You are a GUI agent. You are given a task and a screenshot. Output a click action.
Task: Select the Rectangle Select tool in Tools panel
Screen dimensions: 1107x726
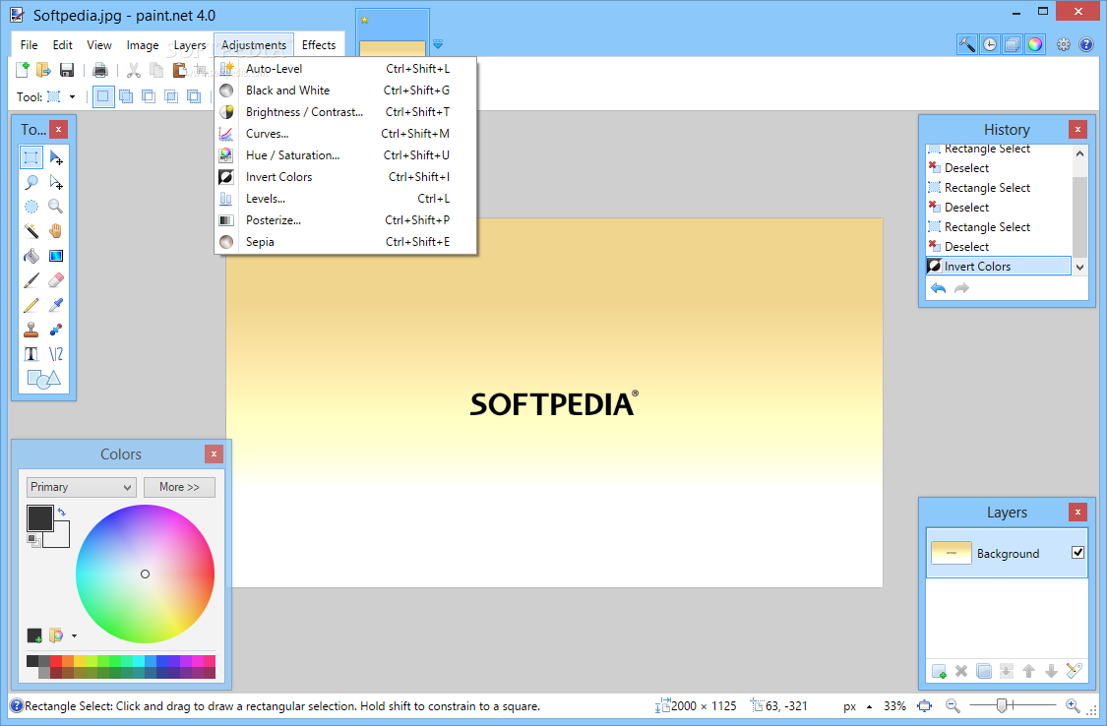click(31, 157)
